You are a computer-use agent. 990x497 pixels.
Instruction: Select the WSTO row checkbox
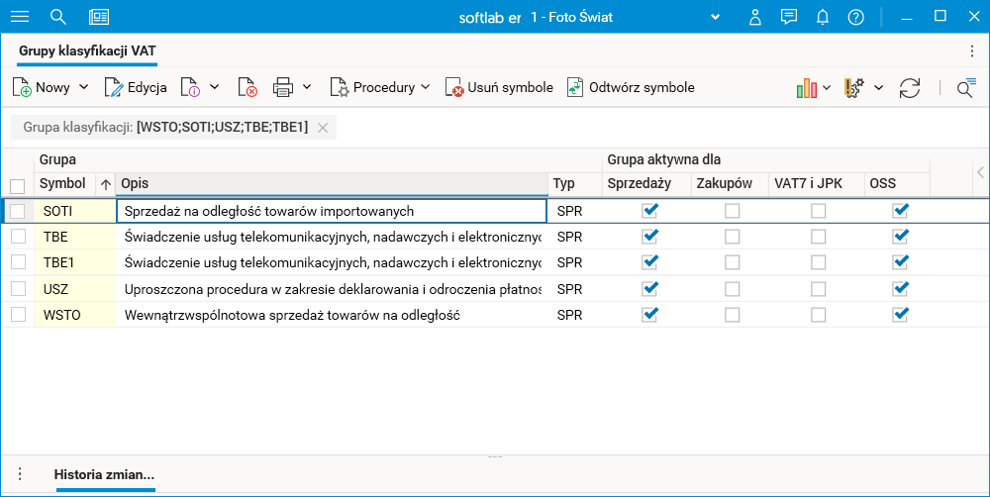18,315
